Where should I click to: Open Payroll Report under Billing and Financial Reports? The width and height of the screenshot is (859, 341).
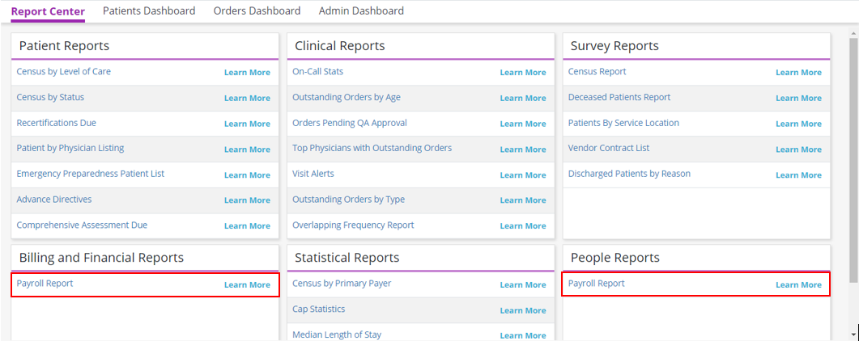pyautogui.click(x=45, y=284)
